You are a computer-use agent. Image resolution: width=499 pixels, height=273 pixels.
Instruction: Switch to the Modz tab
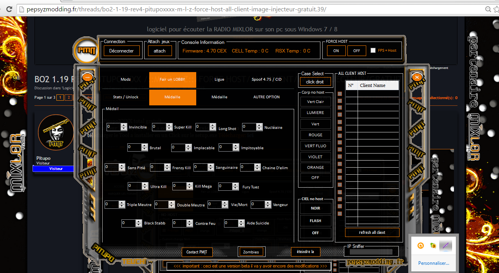point(126,80)
